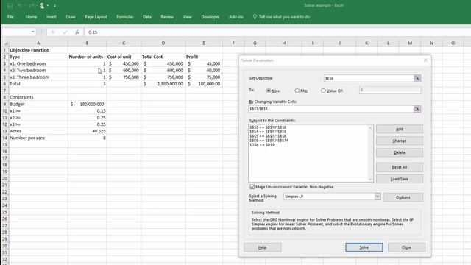471x265 pixels.
Task: Click the Select All corner triangle
Action: pyautogui.click(x=5, y=43)
